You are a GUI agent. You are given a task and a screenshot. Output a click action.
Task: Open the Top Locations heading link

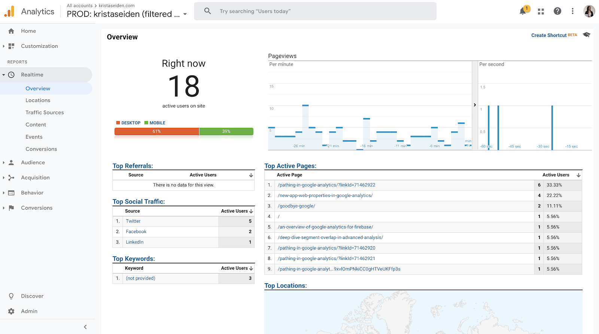tap(286, 286)
